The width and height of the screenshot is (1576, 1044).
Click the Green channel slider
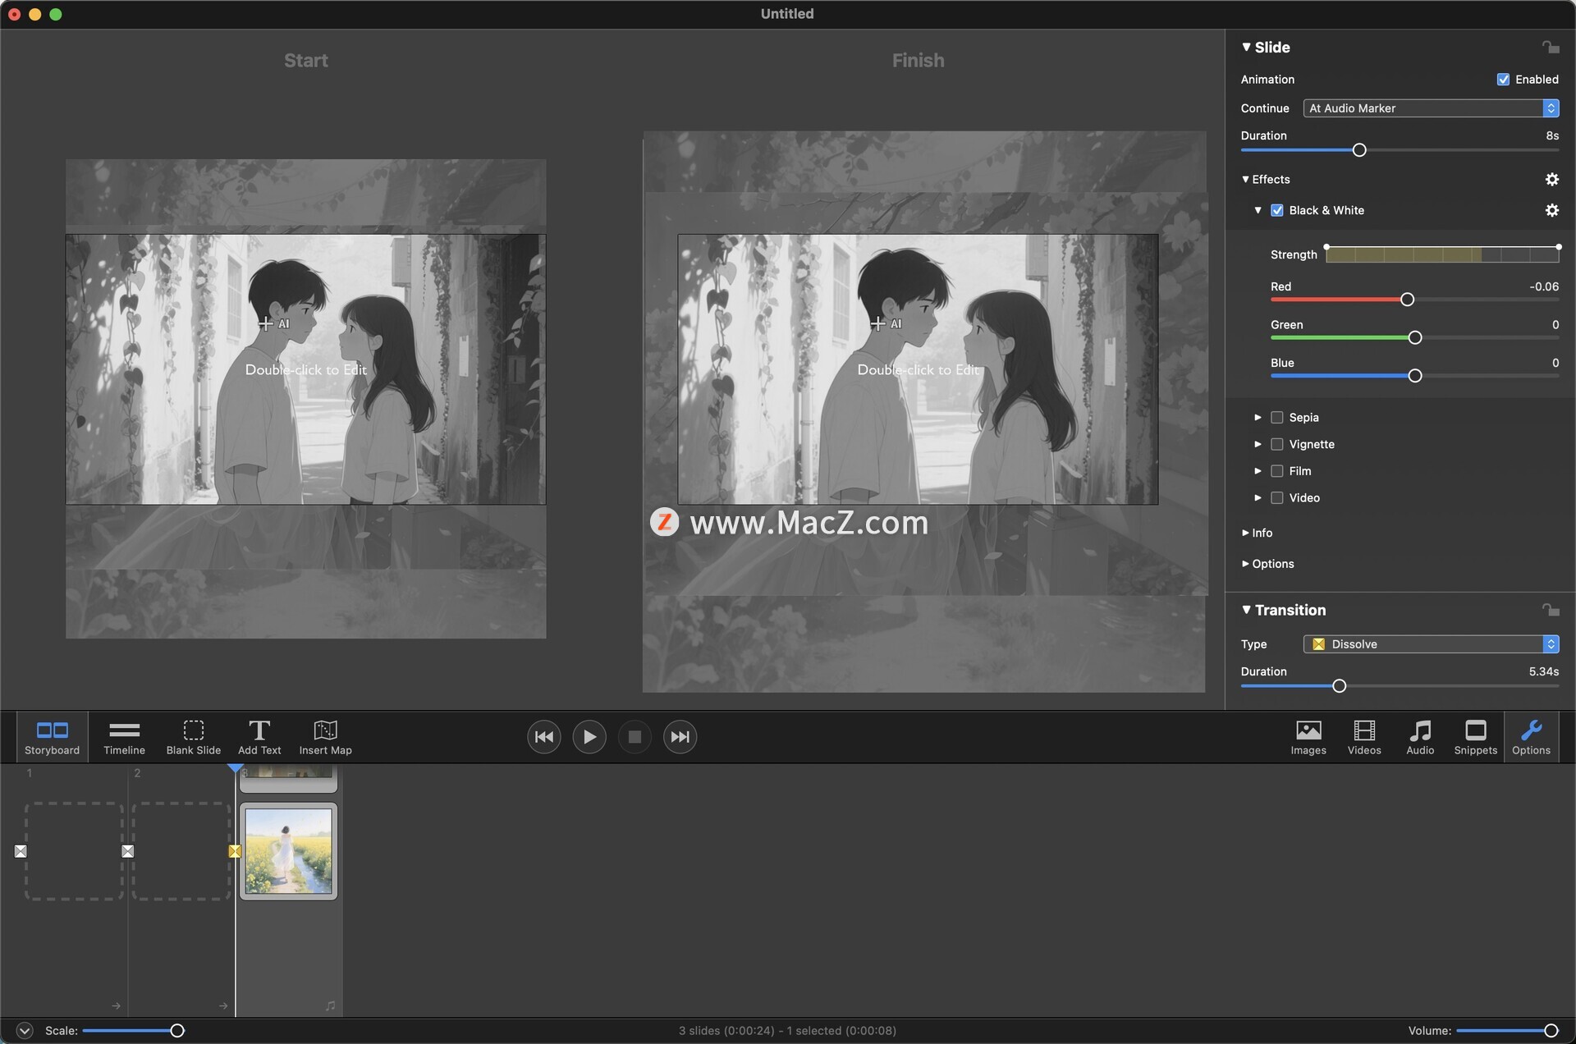pos(1414,337)
